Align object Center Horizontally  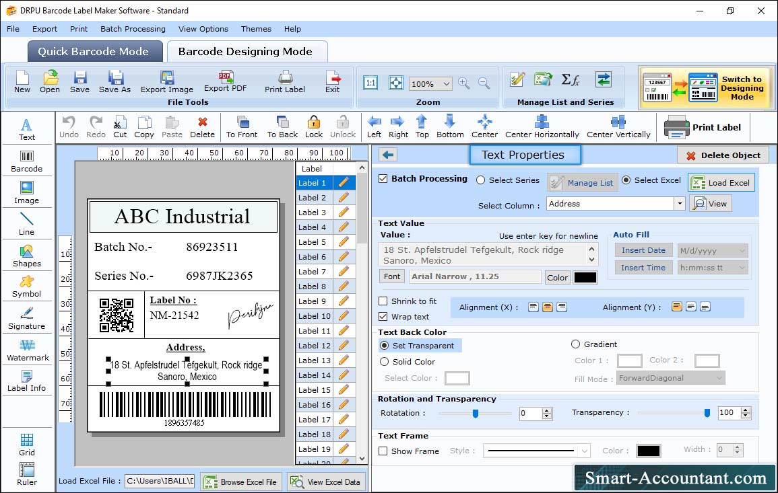(x=542, y=127)
